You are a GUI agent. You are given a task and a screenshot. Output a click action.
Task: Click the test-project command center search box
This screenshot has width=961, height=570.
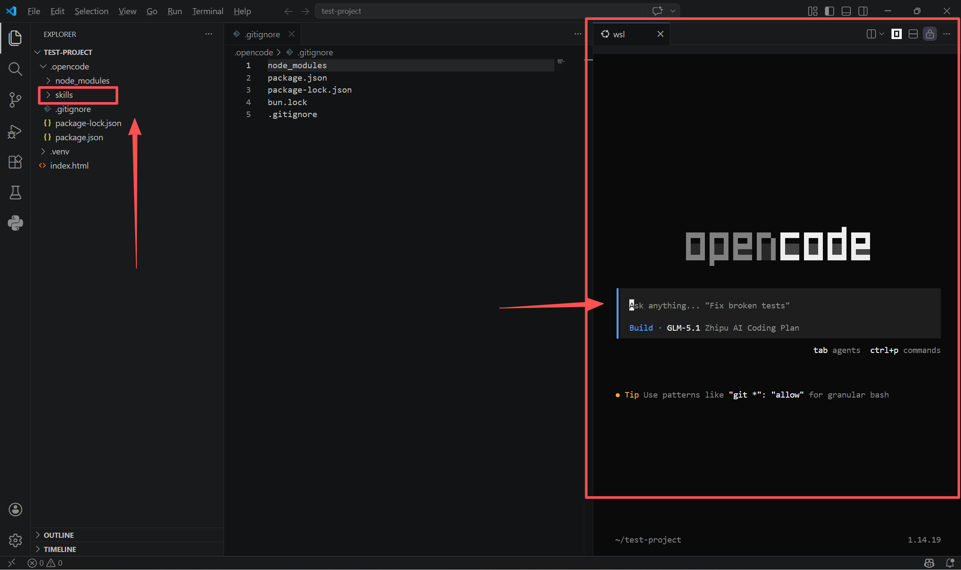coord(482,11)
